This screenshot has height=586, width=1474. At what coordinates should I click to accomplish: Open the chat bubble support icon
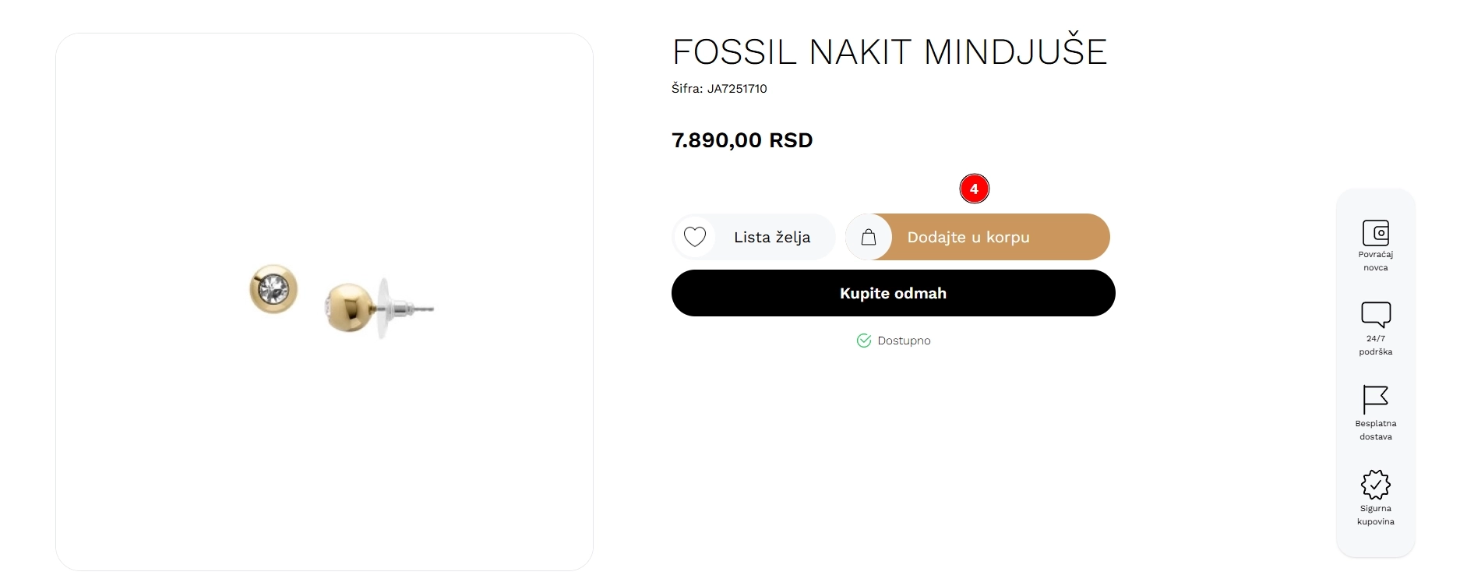pyautogui.click(x=1376, y=315)
